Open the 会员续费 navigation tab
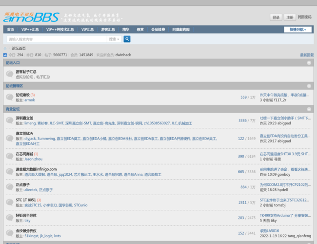Viewport: 317px width, 244px height. tap(158, 29)
